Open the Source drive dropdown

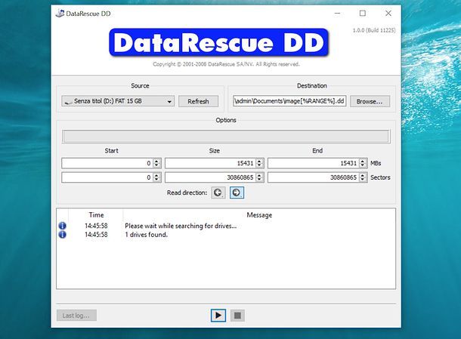pos(118,101)
